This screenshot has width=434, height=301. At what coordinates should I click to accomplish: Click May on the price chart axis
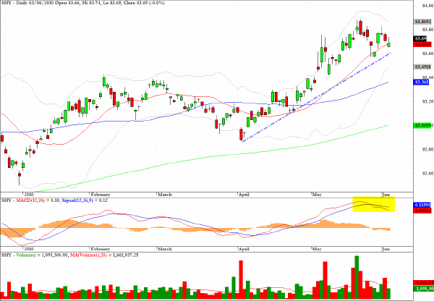[317, 195]
